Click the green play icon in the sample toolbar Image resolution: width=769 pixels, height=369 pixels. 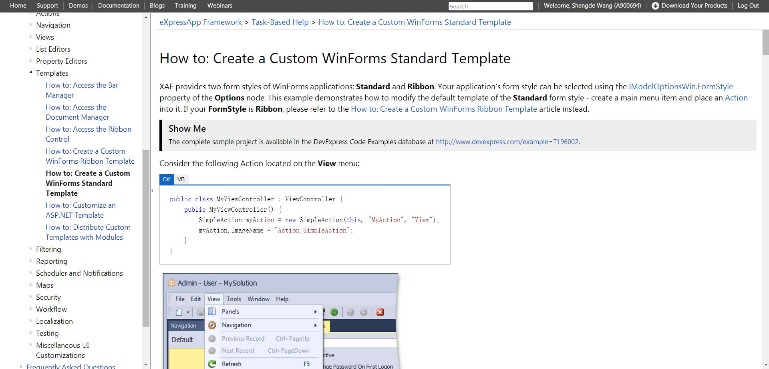tap(334, 312)
